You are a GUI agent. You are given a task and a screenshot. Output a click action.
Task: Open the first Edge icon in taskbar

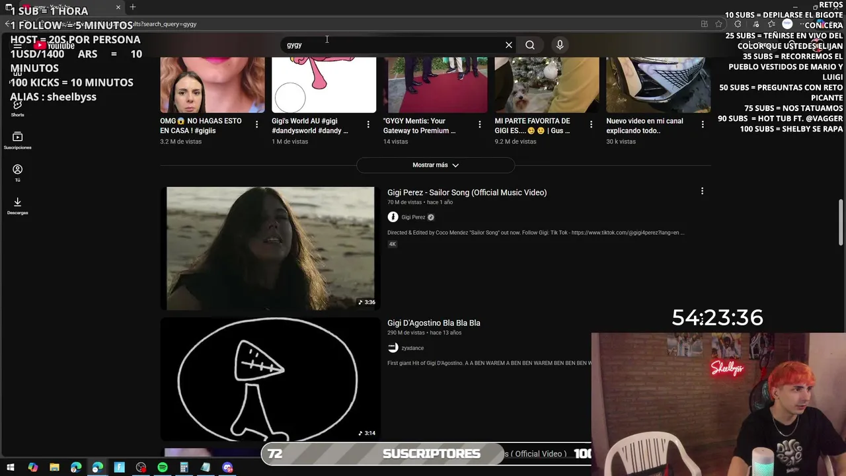pos(76,467)
